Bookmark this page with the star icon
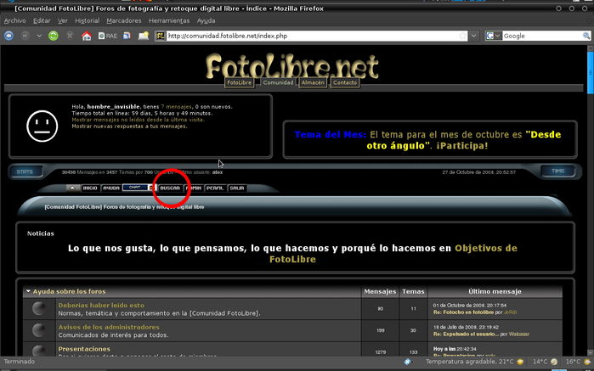 [x=462, y=36]
